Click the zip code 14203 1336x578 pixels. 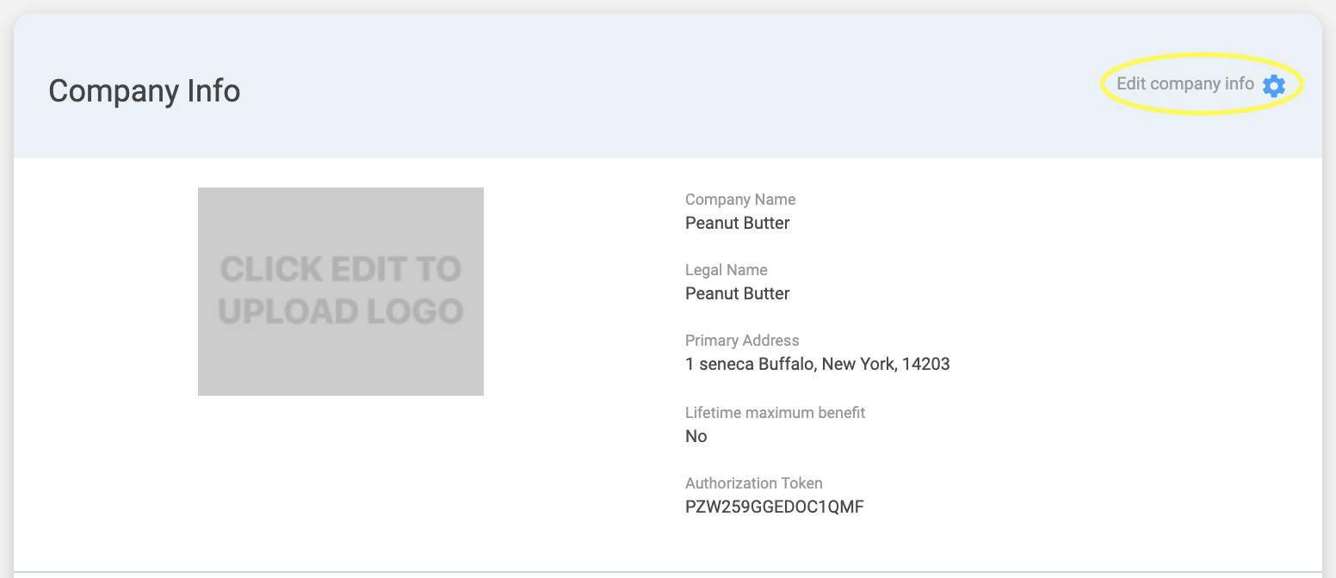[926, 365]
